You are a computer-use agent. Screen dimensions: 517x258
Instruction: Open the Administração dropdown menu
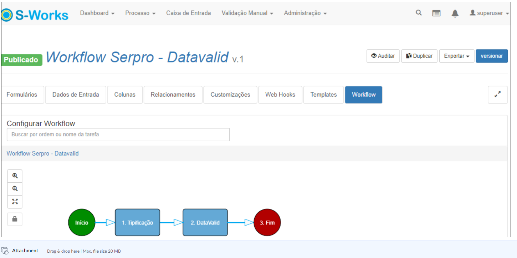[305, 13]
